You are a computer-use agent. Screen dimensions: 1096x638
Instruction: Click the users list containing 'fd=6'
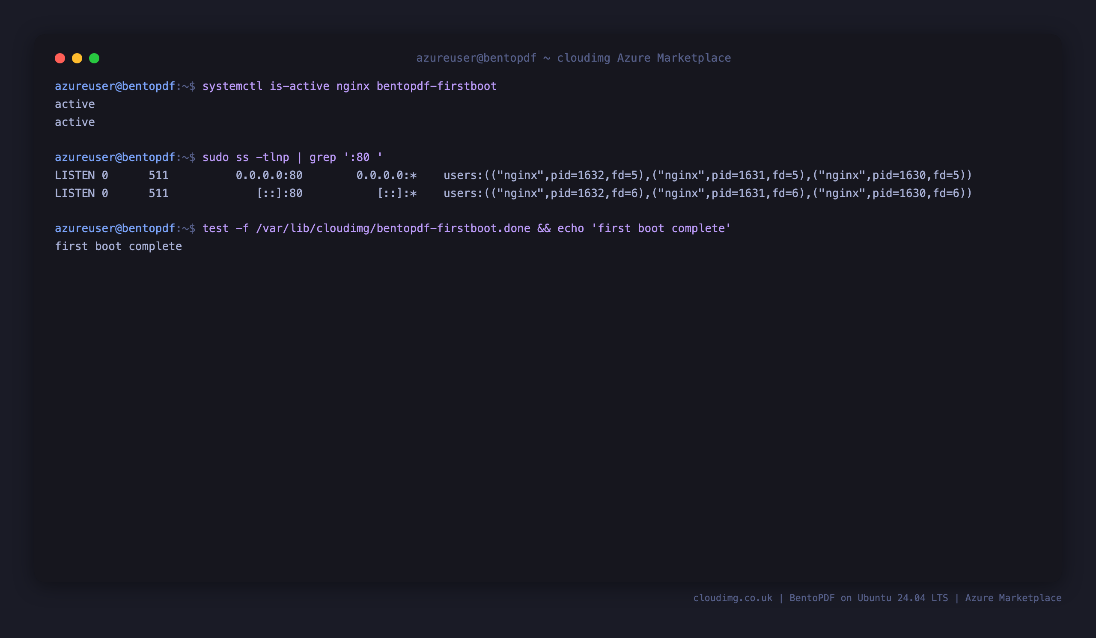[708, 193]
